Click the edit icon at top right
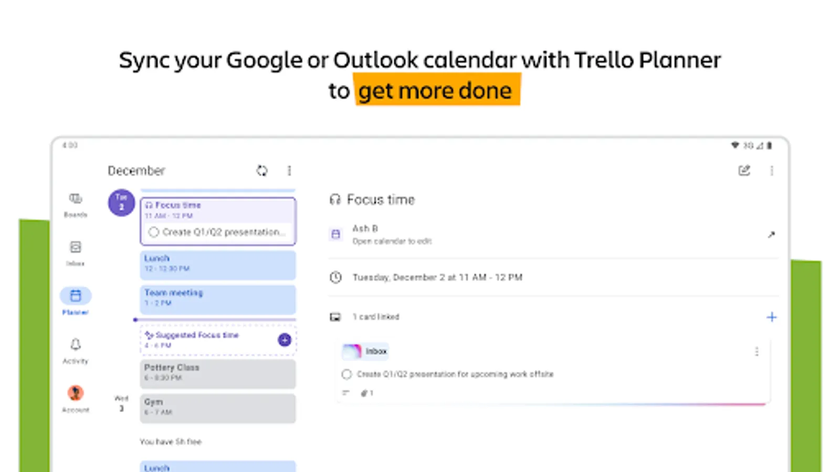The width and height of the screenshot is (840, 472). tap(744, 170)
